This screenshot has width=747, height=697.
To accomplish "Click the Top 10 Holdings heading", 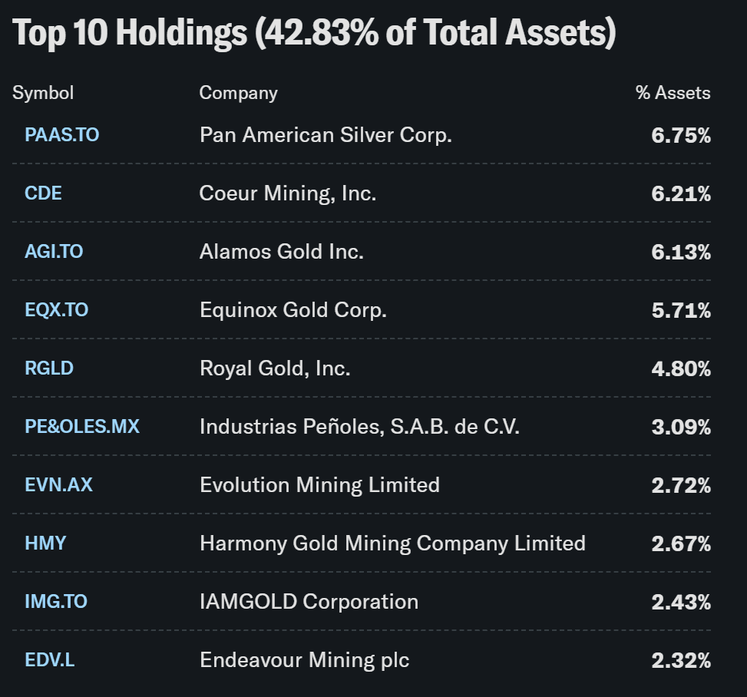I will 315,34.
